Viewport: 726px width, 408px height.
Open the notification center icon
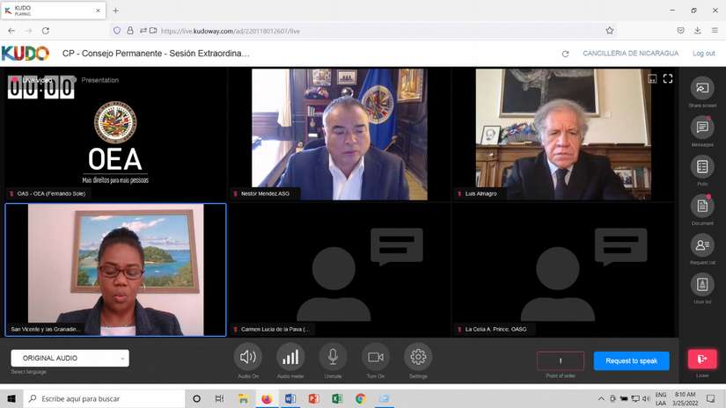point(710,398)
